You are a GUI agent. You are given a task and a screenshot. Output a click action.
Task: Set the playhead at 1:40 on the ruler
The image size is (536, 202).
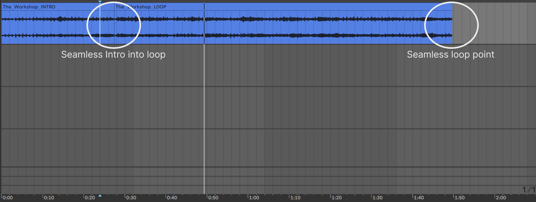pyautogui.click(x=419, y=198)
